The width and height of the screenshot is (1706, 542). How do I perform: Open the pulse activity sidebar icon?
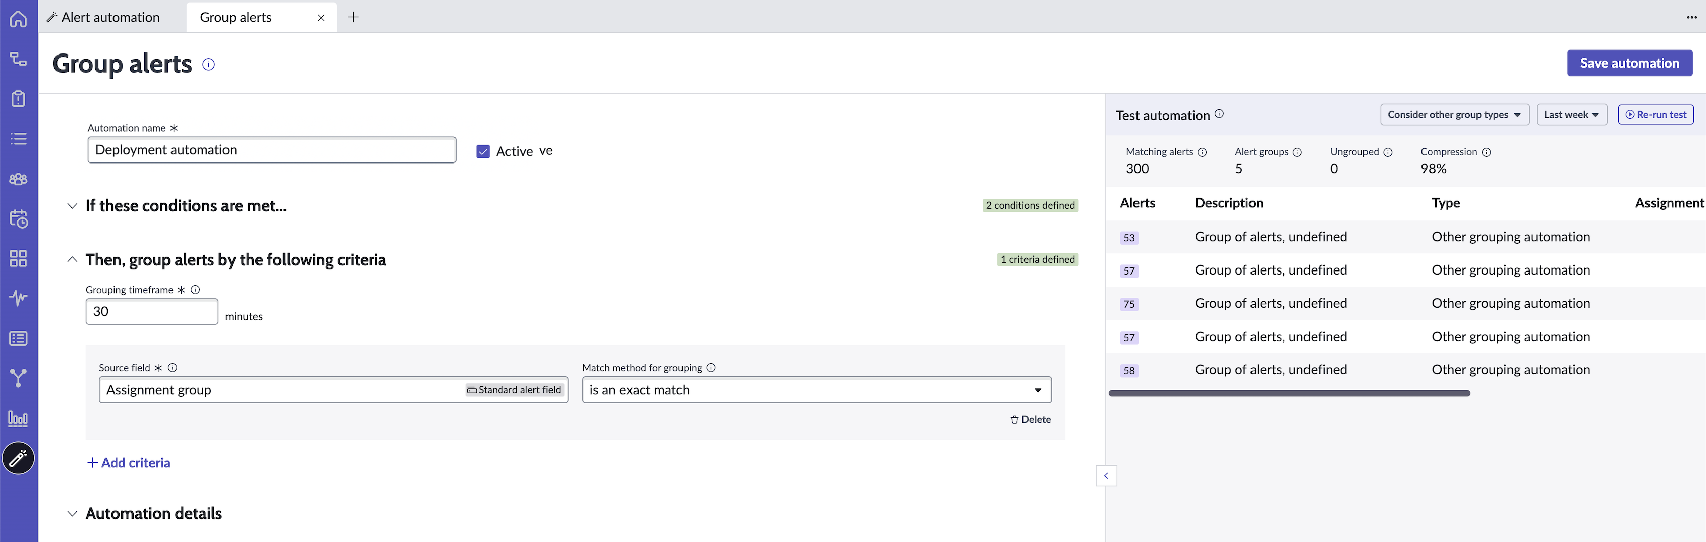pyautogui.click(x=19, y=298)
